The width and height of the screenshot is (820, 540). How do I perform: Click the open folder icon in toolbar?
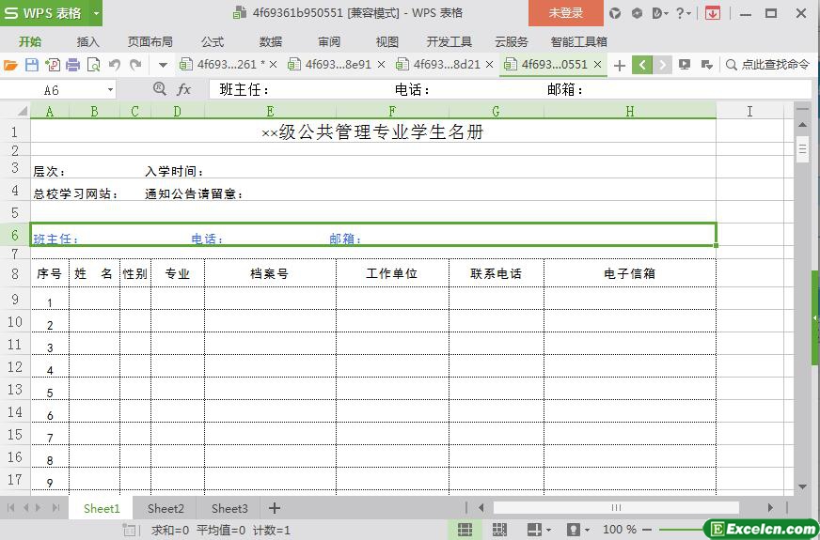coord(10,65)
